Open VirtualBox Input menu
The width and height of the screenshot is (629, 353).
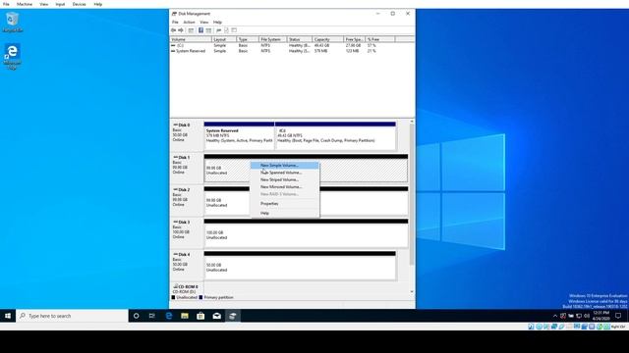60,4
